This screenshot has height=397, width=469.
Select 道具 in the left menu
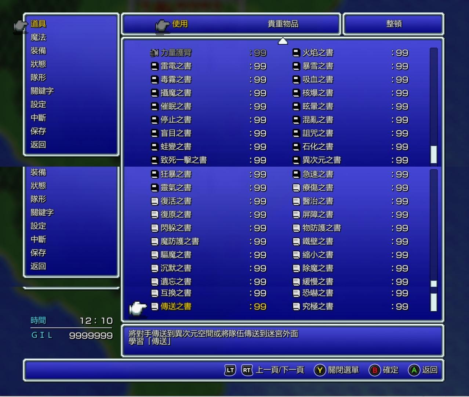click(38, 24)
